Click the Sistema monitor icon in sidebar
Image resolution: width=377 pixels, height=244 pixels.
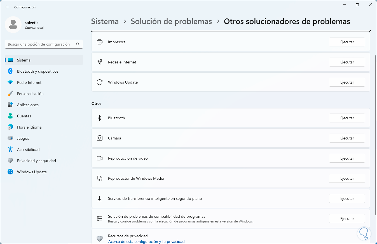(x=10, y=60)
